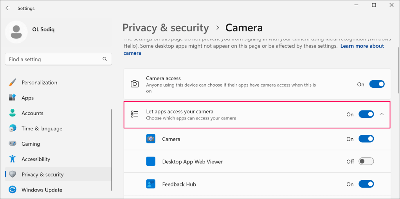Collapse the Let apps access your camera section
Screen dimensions: 400x199
[382, 114]
